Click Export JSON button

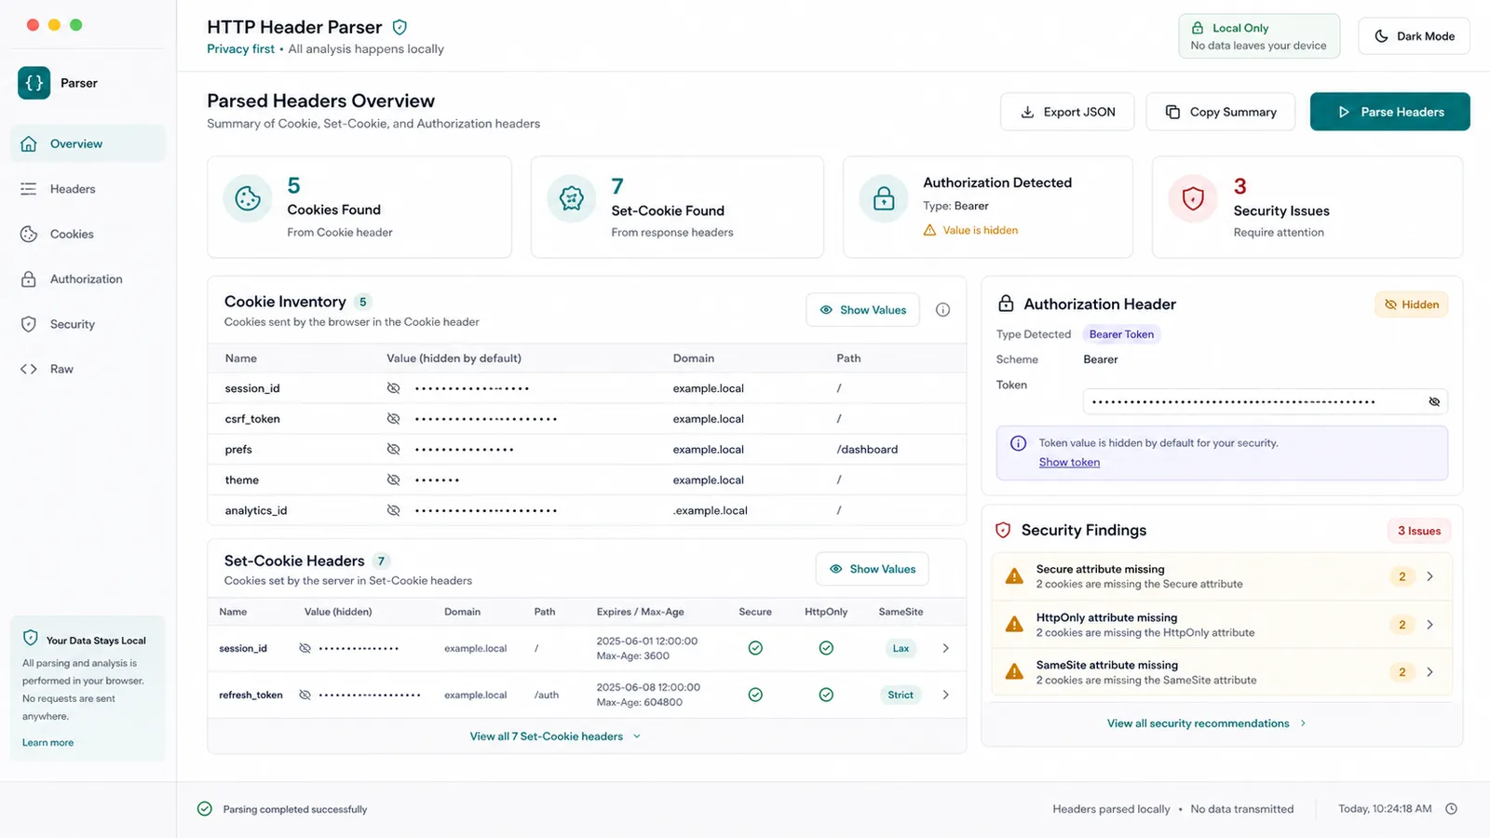pos(1067,112)
